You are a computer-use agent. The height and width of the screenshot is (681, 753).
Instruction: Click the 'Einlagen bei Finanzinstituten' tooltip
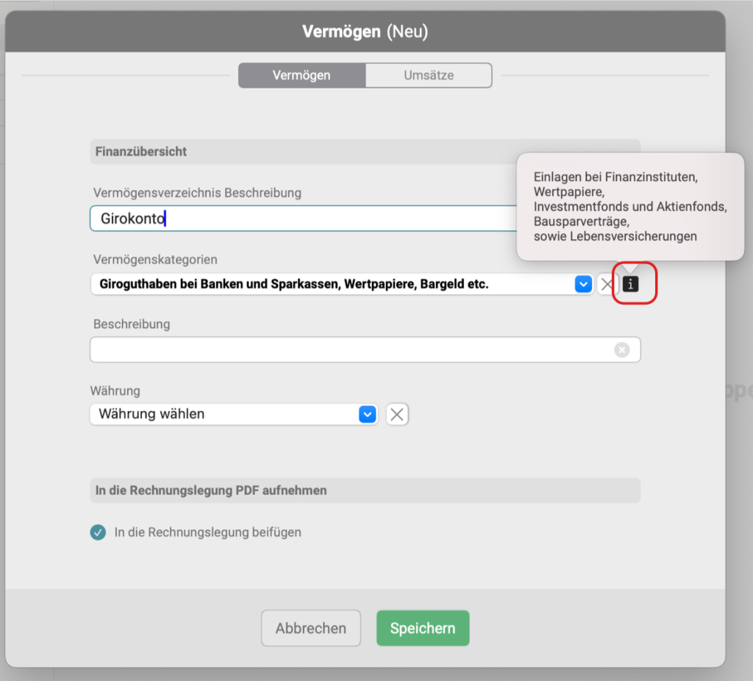pos(629,207)
